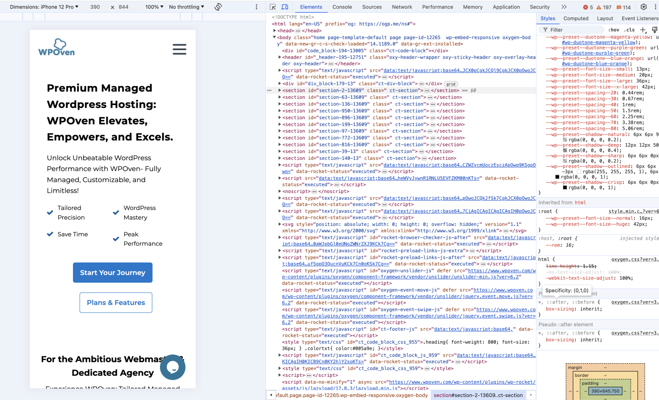Select the inspect element tool
Screen dimensions: 659x400
(272, 7)
